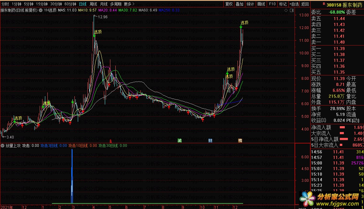Screen dimensions: 364x209
Task: Click the 15:00 trade tick row
Action: pos(337,163)
